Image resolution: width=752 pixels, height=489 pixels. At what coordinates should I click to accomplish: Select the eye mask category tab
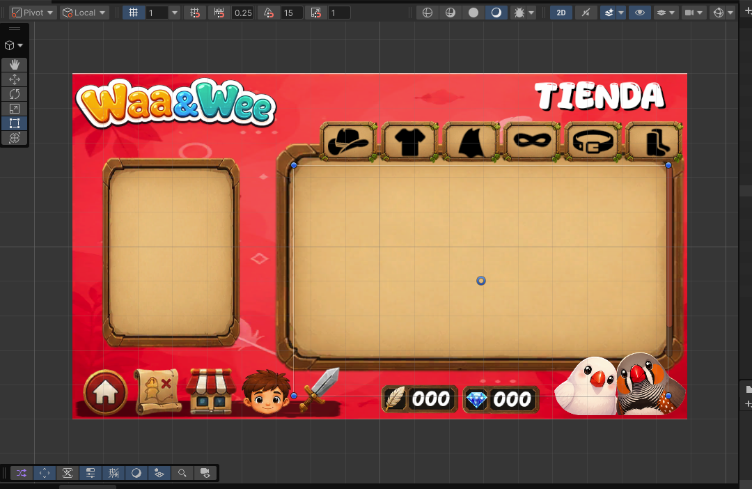pos(532,141)
